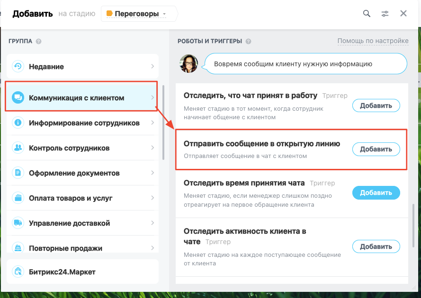Viewport: 421px width, 298px height.
Task: Click the Коммуникация с клиентом chat icon
Action: point(18,97)
